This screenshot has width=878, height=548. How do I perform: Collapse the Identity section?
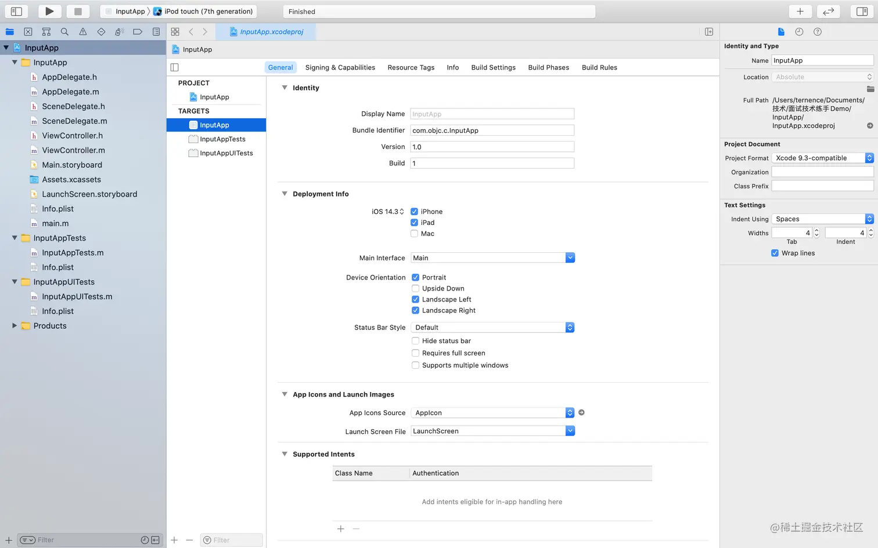pyautogui.click(x=285, y=88)
